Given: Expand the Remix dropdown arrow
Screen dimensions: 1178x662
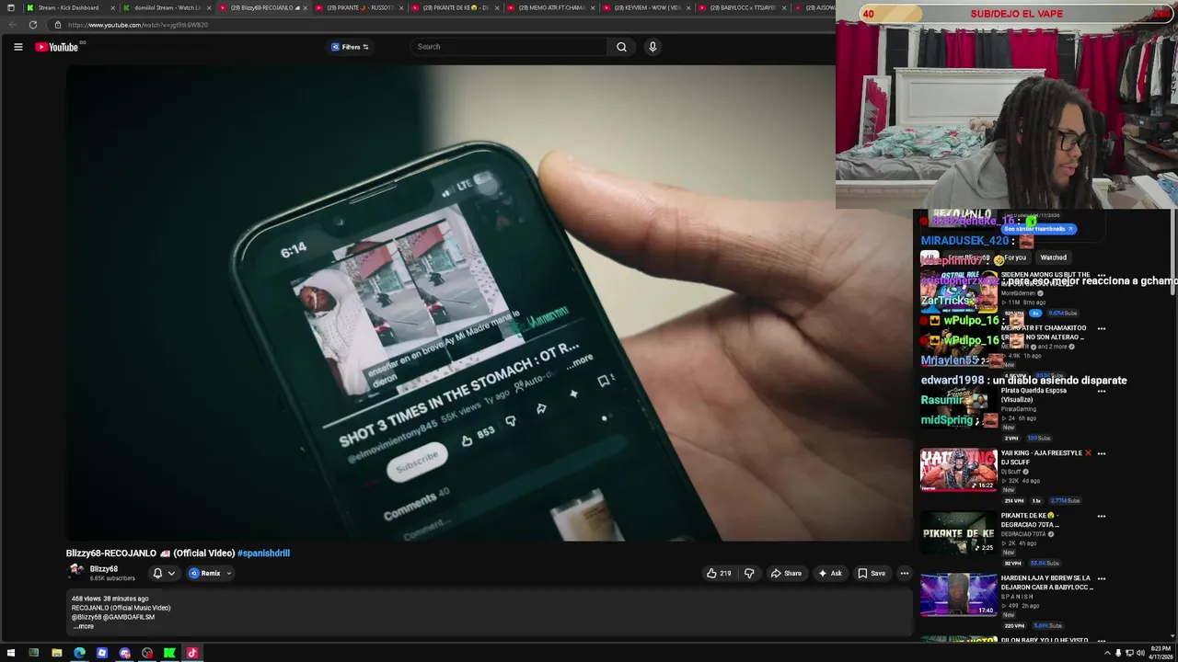Looking at the screenshot, I should (229, 573).
